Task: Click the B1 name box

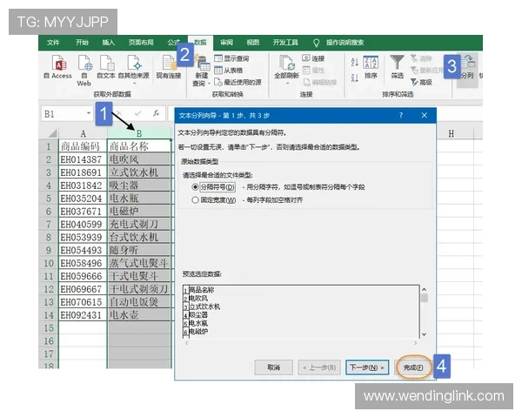Action: click(64, 114)
